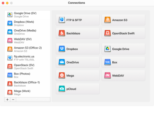Click the WebDAV (SV) pink icon

[x=10, y=41]
